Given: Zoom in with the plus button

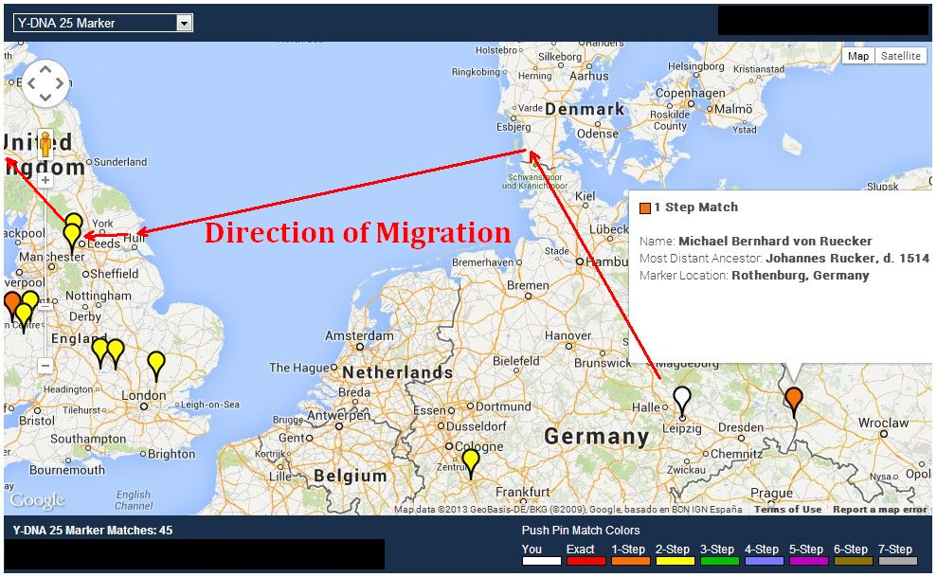Looking at the screenshot, I should point(45,180).
